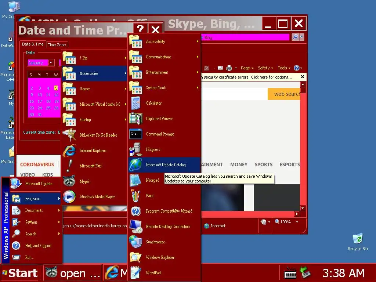Screen dimensions: 376x282
Task: Click the printer icon in IE toolbar
Action: pyautogui.click(x=229, y=68)
